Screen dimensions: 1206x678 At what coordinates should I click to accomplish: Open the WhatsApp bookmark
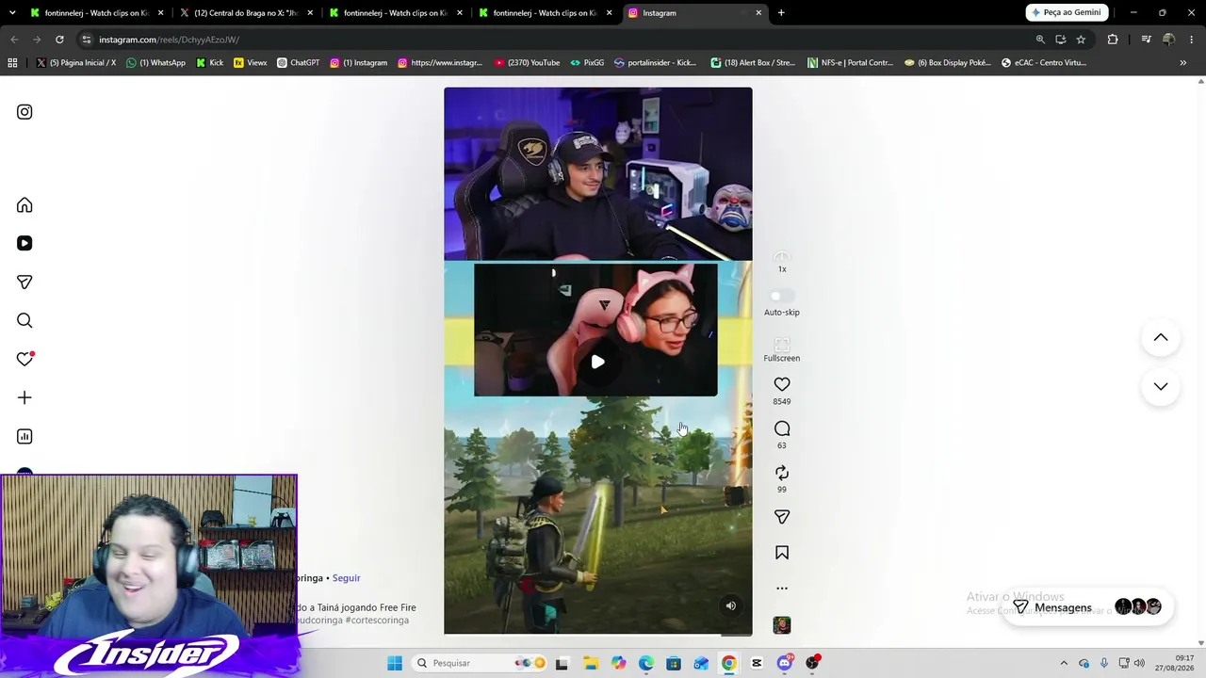click(x=155, y=63)
